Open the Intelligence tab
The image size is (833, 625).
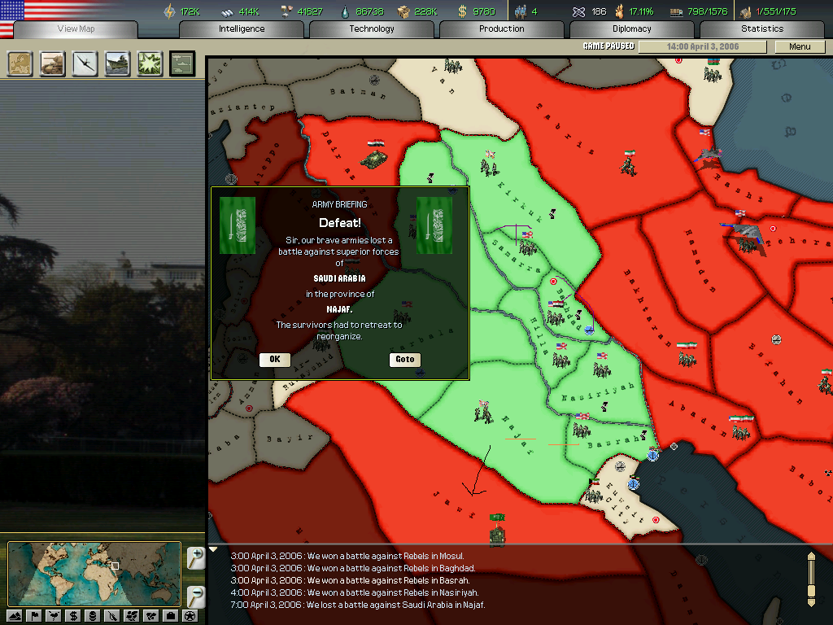coord(242,28)
